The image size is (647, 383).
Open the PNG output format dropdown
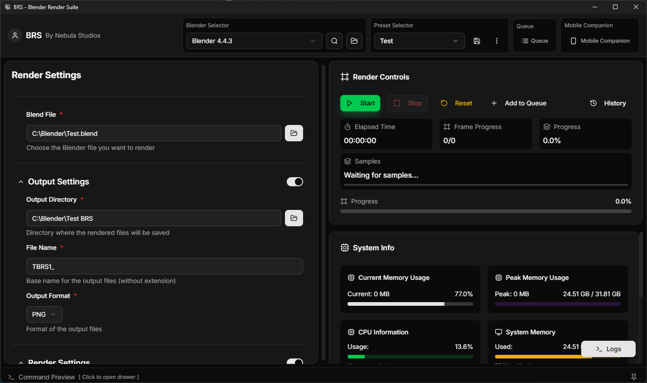(x=44, y=314)
